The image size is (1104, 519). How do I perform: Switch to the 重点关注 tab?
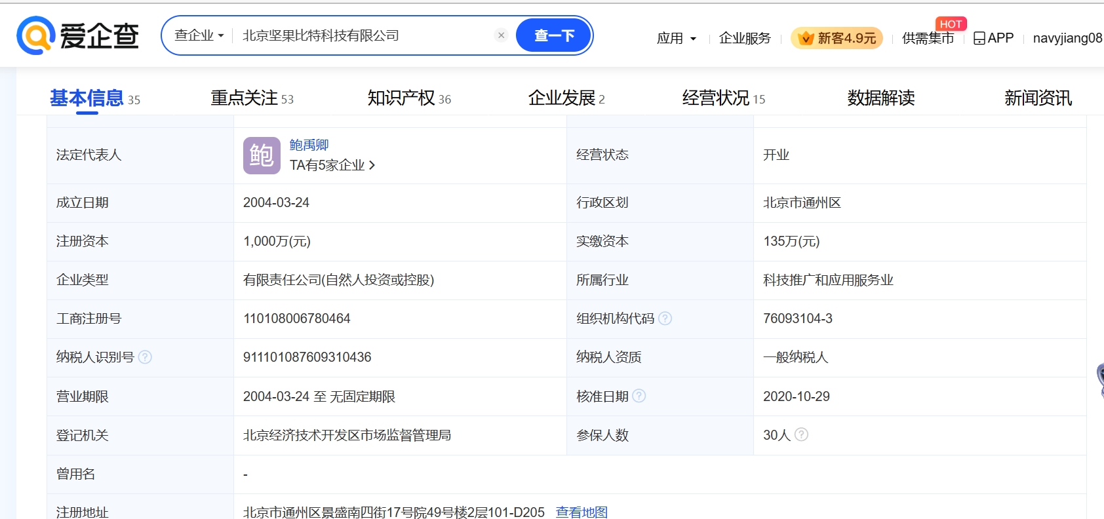(x=252, y=98)
